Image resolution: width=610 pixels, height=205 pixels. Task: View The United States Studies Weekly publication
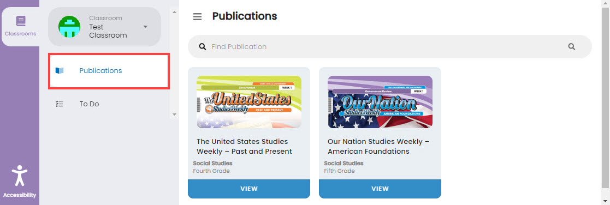[249, 189]
